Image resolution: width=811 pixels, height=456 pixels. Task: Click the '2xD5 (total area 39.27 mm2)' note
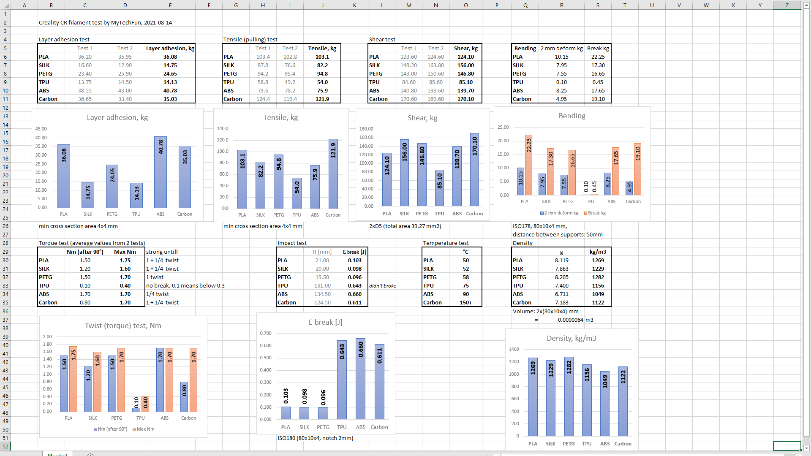tap(405, 226)
